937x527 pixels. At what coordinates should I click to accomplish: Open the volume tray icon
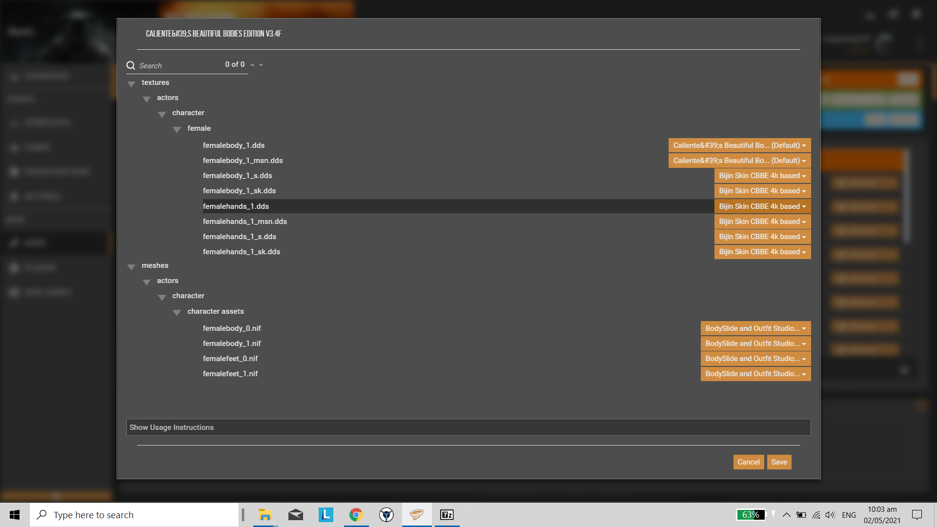tap(830, 515)
